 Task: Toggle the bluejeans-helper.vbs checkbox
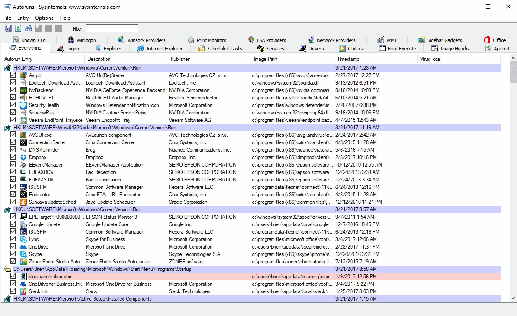[13, 277]
